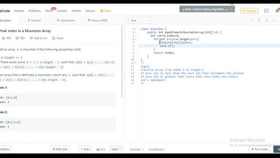Fold code at line 1 arrow
Viewport: 280px width, 158px height.
click(136, 29)
